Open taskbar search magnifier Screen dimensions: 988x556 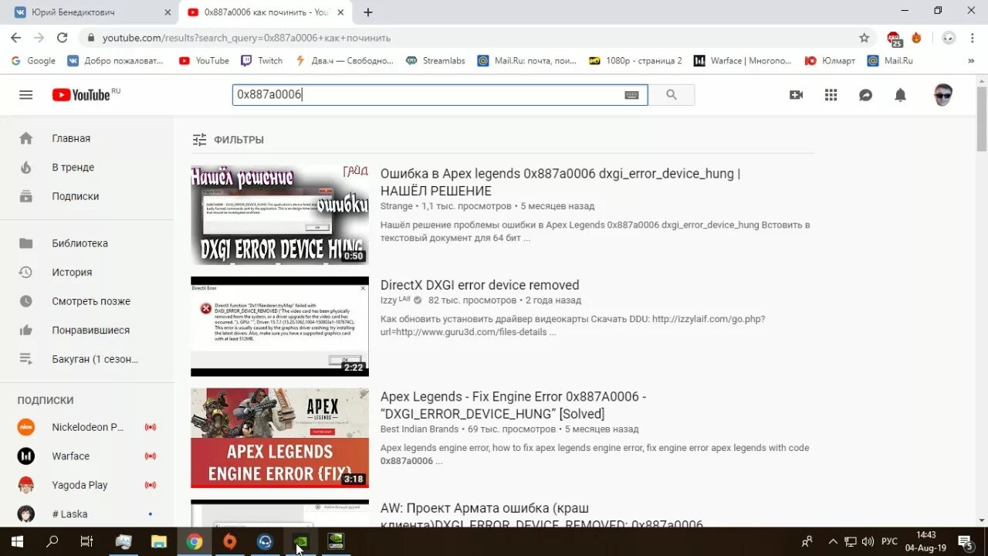point(52,541)
